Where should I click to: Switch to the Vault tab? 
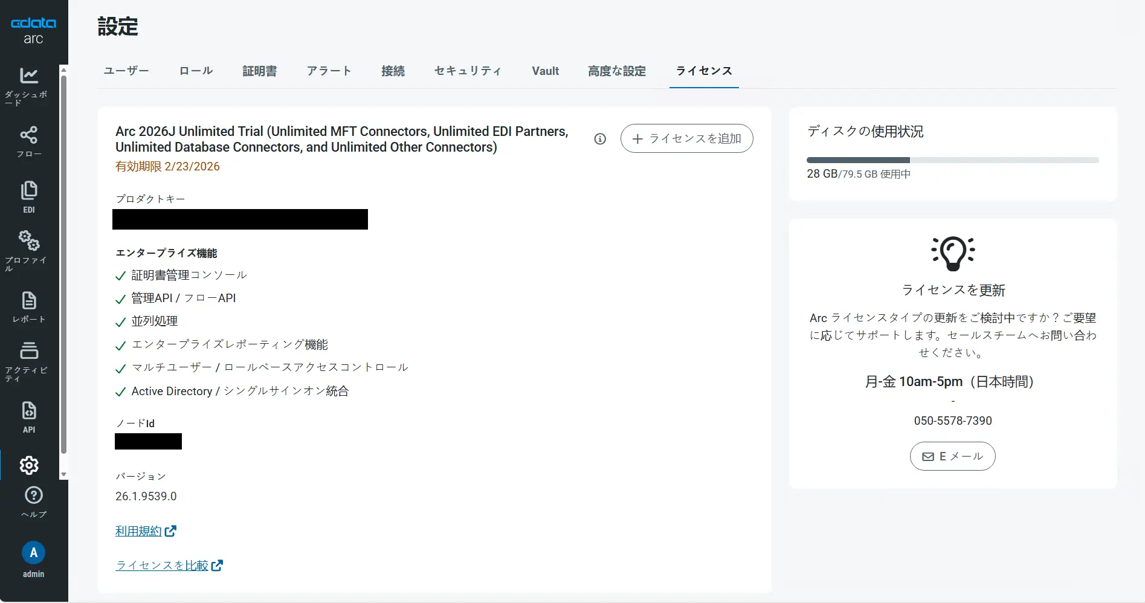pyautogui.click(x=546, y=71)
